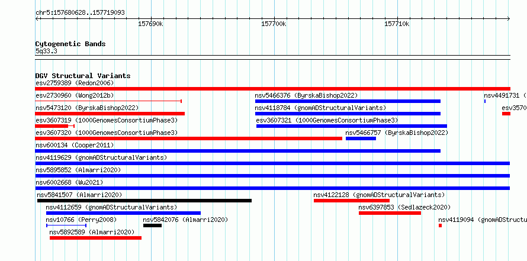Screen dimensions: 527x261
Task: Select the blue nsv5466376 variant bar
Action: (x=348, y=101)
